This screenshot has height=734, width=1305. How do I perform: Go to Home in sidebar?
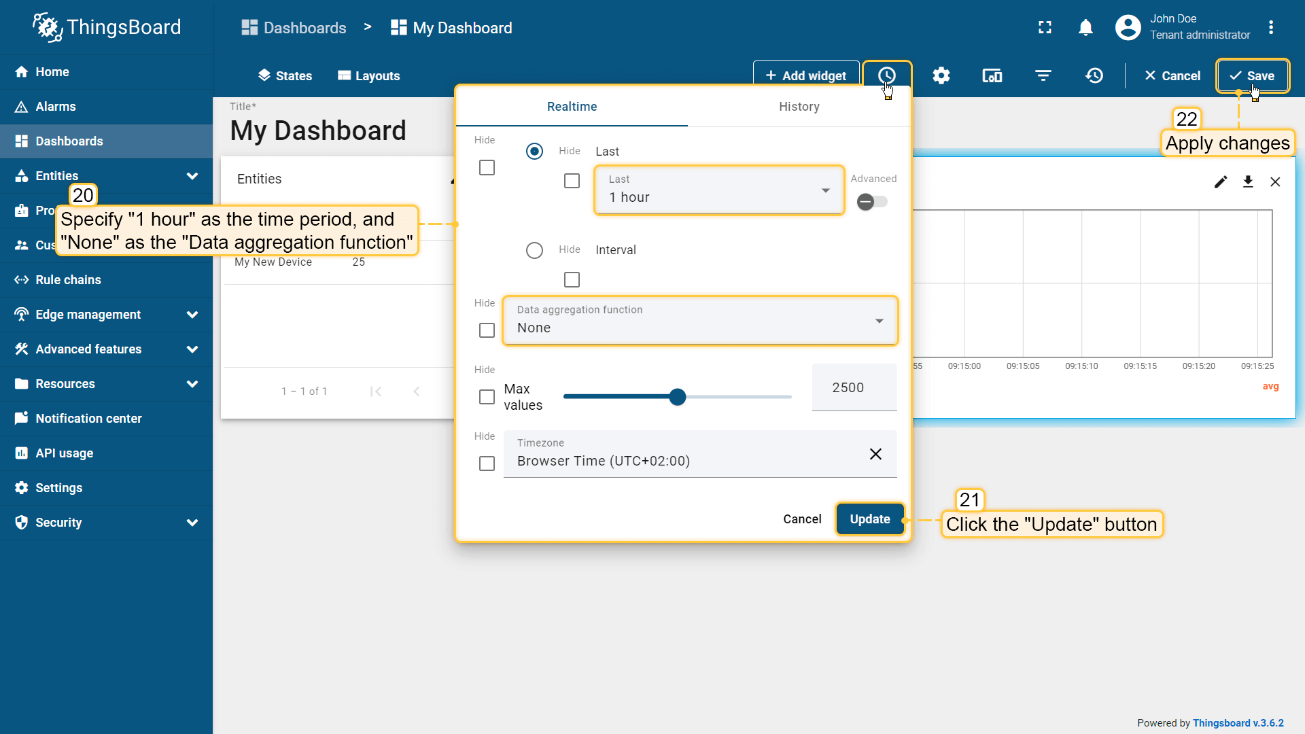[x=106, y=72]
